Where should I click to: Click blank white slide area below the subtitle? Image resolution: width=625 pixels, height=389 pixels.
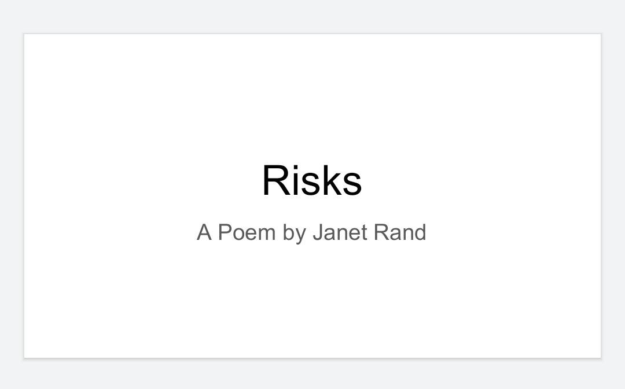[312, 303]
